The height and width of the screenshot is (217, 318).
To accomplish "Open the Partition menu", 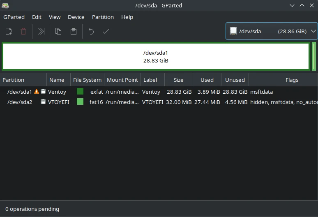I will [103, 17].
